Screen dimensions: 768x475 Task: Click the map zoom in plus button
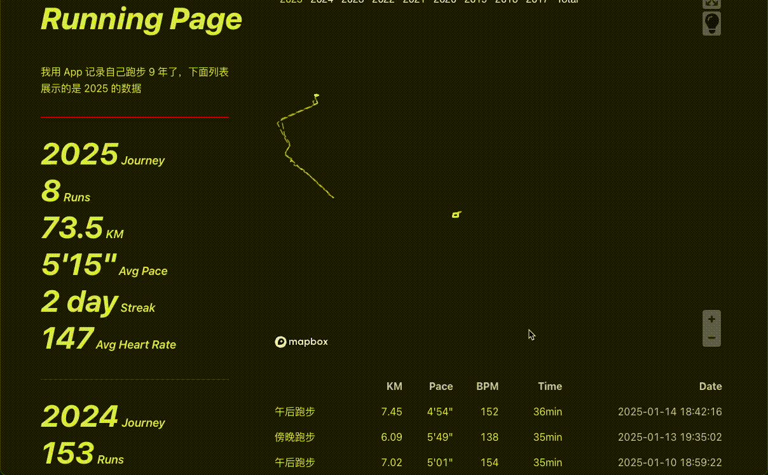(x=711, y=319)
